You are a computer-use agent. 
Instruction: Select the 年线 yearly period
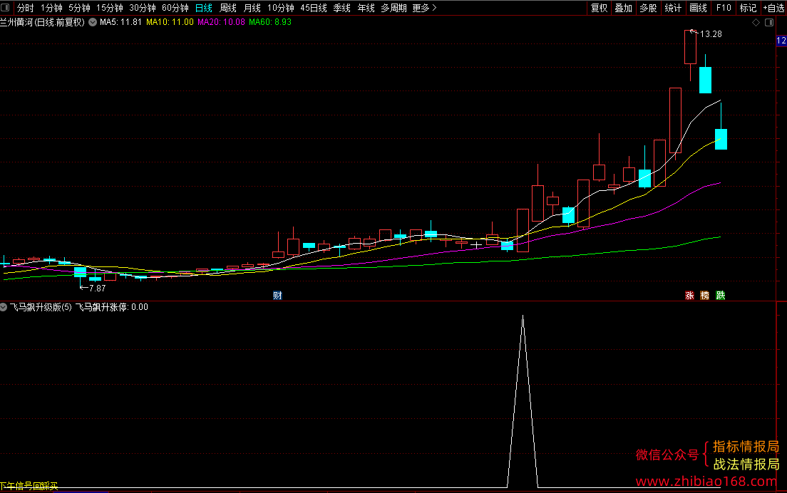click(366, 8)
